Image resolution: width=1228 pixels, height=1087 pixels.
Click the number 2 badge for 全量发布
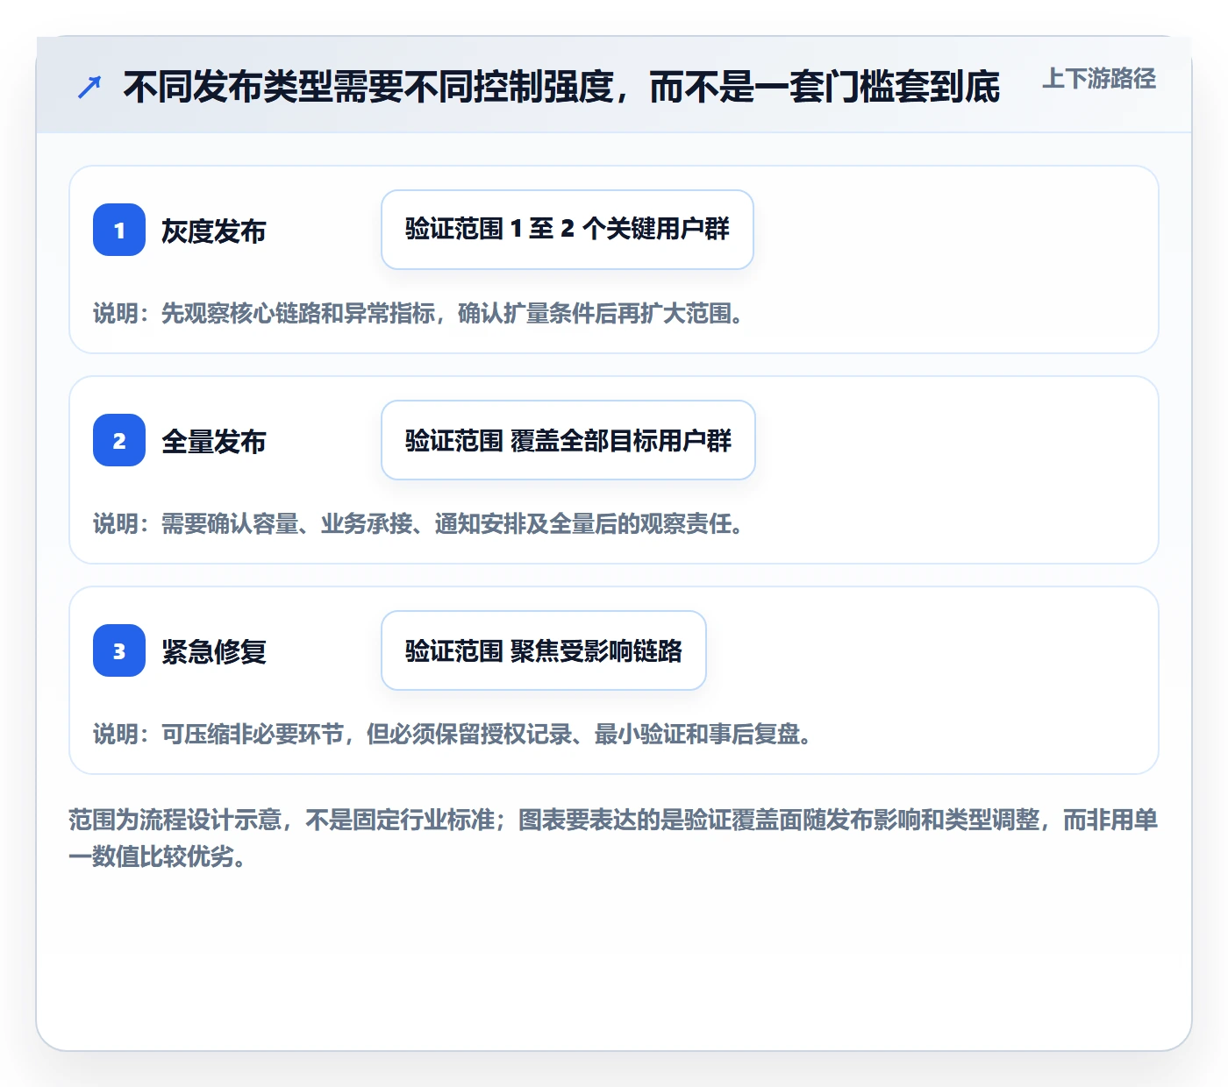click(119, 440)
